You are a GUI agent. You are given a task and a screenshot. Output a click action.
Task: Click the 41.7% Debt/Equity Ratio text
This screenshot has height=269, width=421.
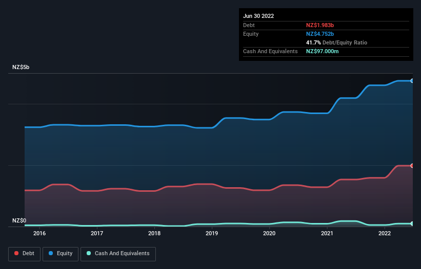[336, 42]
